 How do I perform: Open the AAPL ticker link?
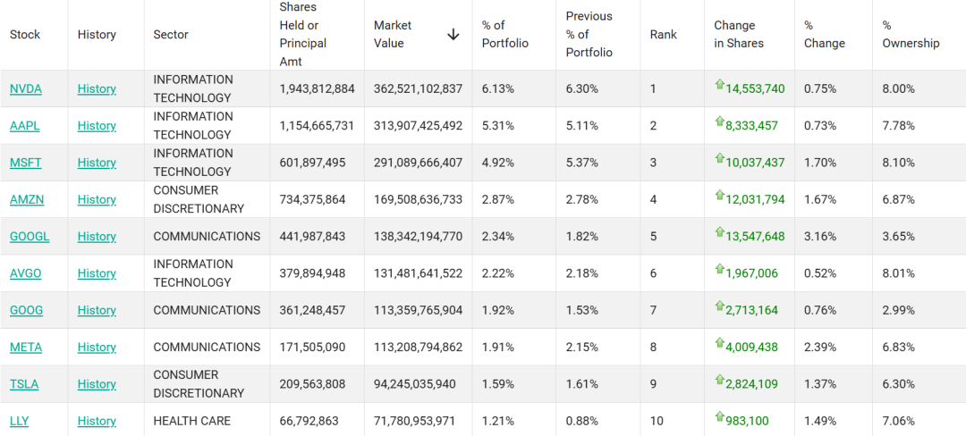click(x=25, y=126)
